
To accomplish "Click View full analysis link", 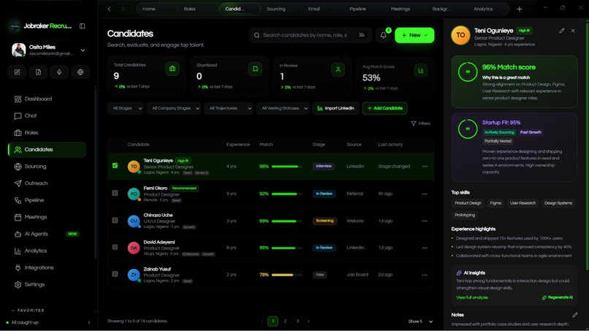I will pos(472,297).
